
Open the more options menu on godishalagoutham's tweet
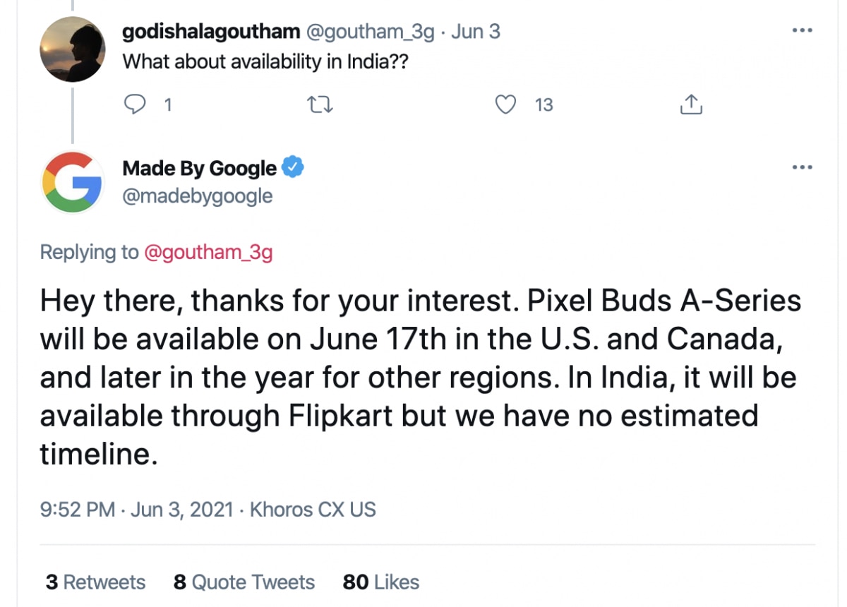[802, 32]
